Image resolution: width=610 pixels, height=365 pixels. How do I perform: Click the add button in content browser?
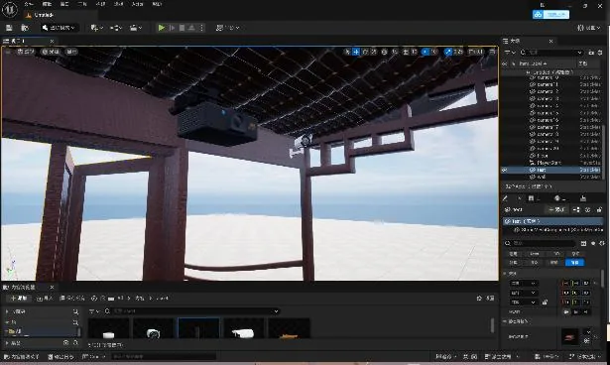tap(19, 299)
